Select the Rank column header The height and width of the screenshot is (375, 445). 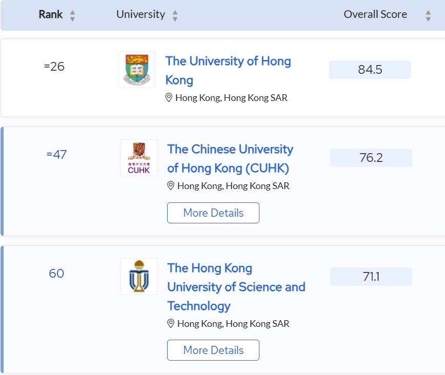(51, 14)
